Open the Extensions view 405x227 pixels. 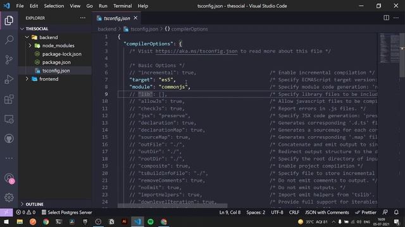(x=9, y=100)
